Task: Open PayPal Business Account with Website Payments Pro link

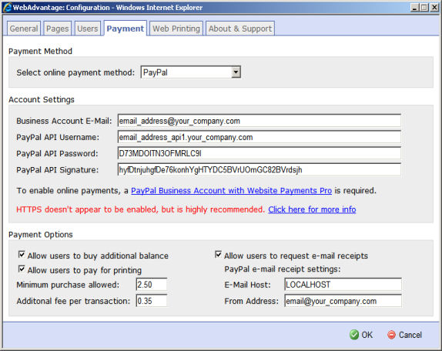Action: pos(232,191)
